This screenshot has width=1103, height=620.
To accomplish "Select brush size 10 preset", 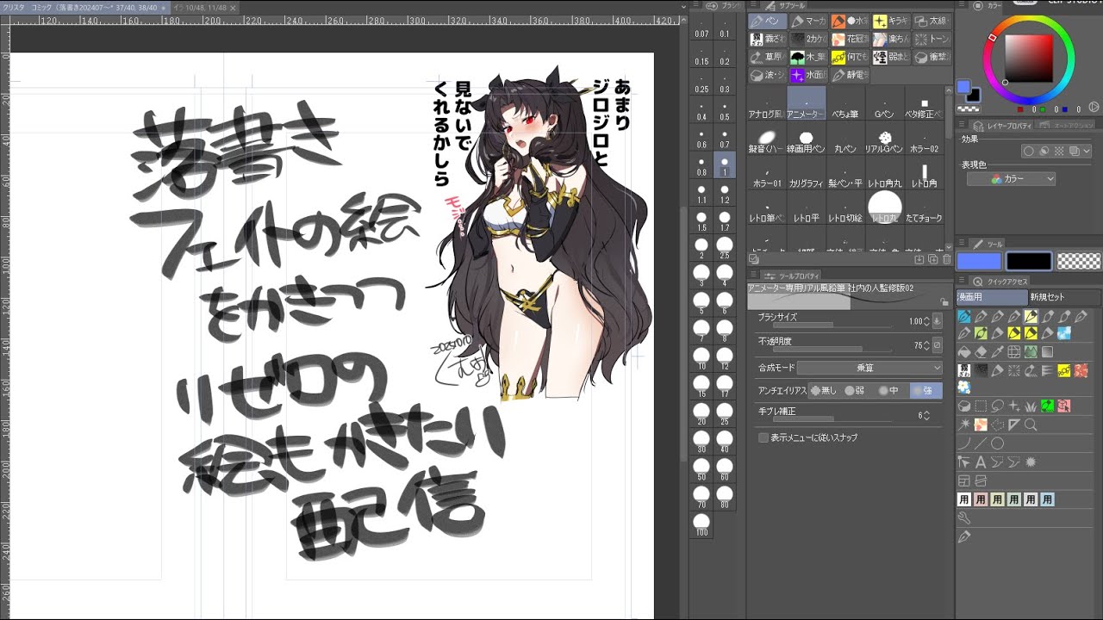I will pyautogui.click(x=701, y=359).
